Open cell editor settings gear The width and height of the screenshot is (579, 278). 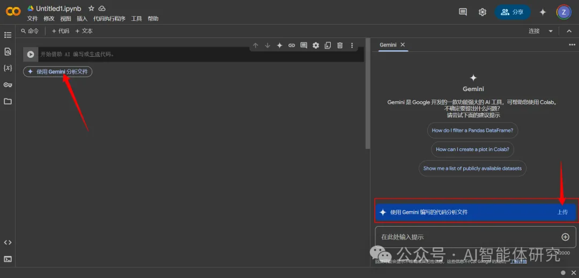pos(316,46)
